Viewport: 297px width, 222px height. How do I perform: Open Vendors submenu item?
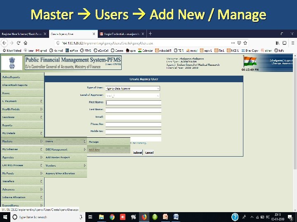pos(66,165)
